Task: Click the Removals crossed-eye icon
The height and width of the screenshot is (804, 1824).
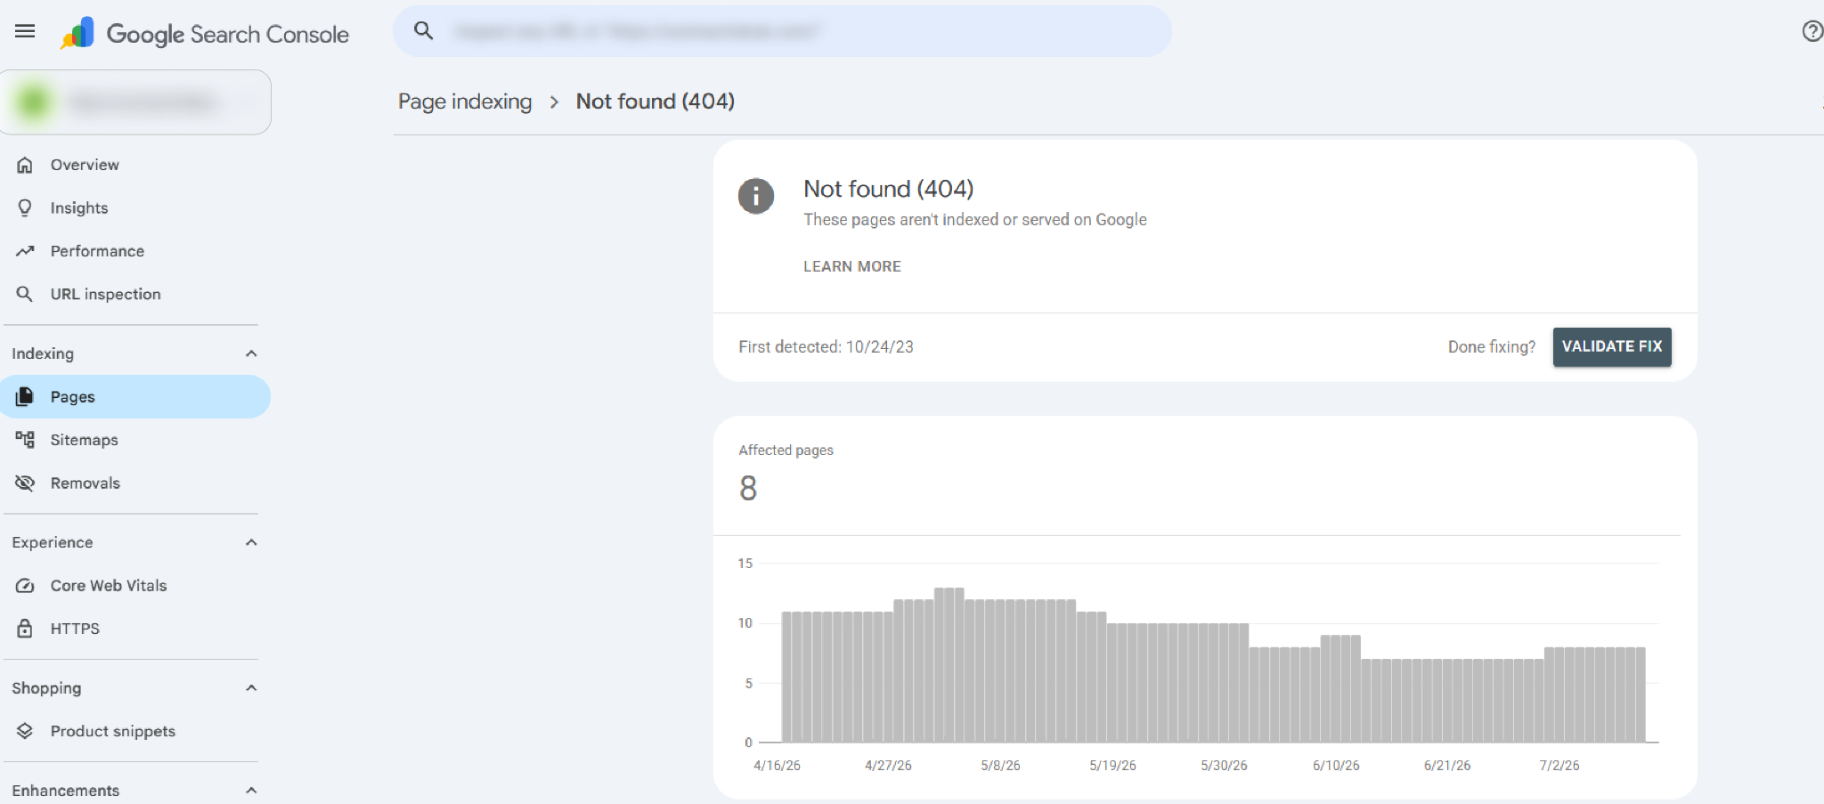Action: [25, 483]
